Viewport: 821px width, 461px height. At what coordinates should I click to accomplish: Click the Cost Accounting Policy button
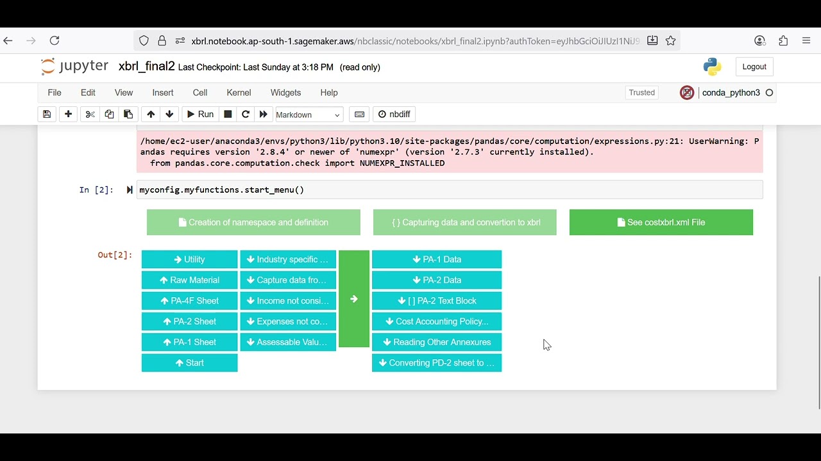click(x=437, y=321)
